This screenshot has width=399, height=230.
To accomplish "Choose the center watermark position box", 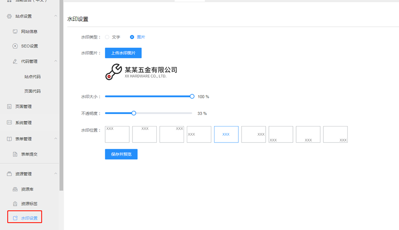I will [226, 134].
